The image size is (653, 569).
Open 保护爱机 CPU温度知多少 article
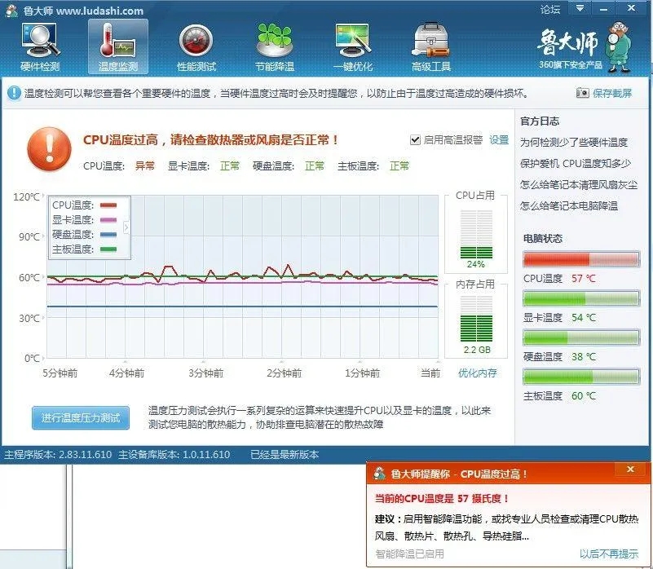[575, 164]
